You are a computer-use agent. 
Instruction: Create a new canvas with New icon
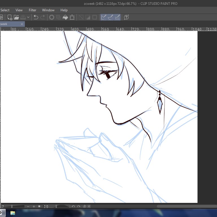pos(10,17)
